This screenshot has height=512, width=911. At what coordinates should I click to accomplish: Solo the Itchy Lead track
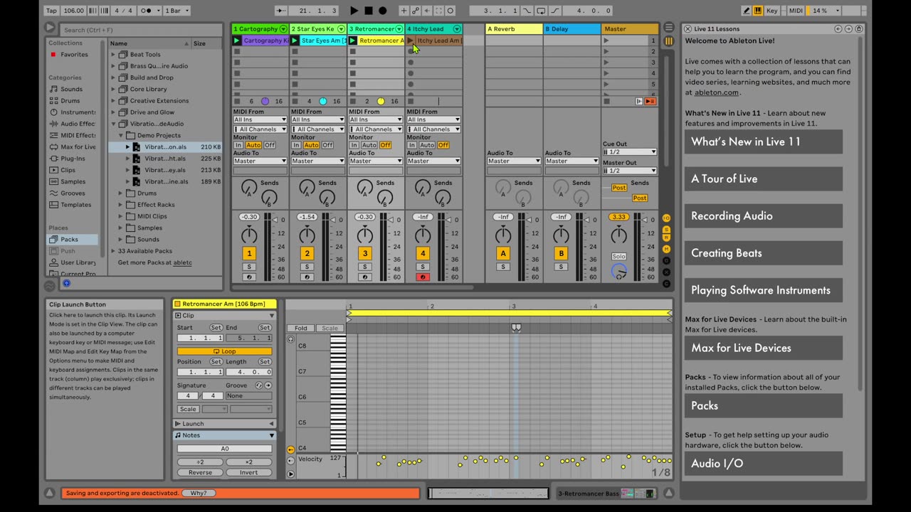tap(423, 267)
